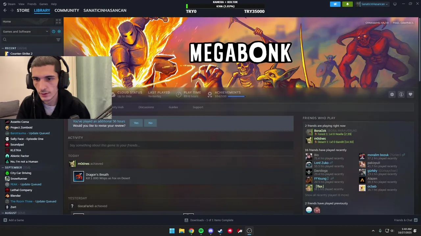Click m0dnes avatar in activity feed

[72, 164]
